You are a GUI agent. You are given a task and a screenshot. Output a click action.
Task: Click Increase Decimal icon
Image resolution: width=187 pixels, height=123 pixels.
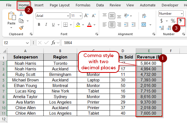162,28
